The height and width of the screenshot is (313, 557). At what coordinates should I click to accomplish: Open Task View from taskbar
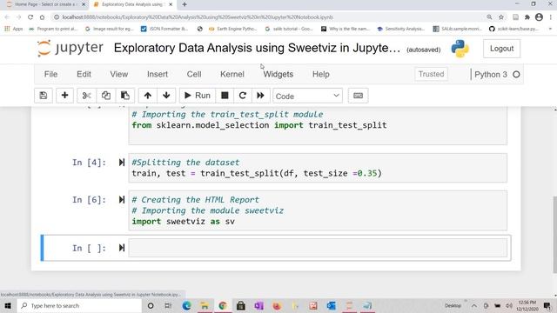(168, 305)
